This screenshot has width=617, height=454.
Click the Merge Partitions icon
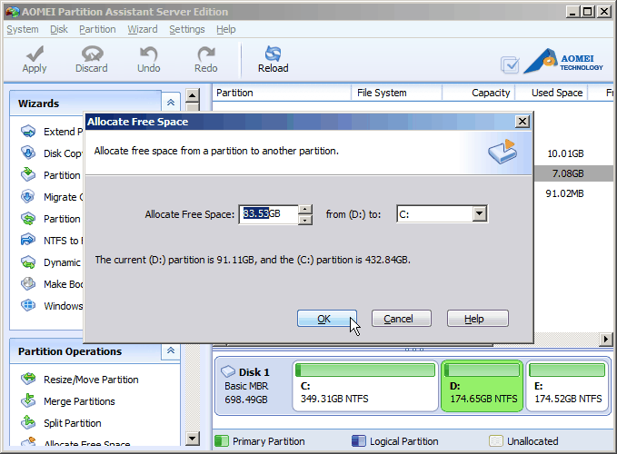click(28, 401)
